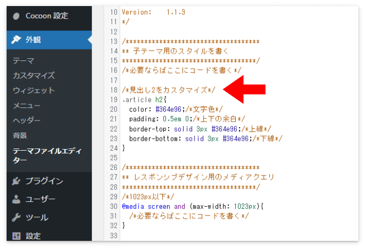Viewport: 365px width, 248px height.
Task: Click line number 17 in the gutter
Action: pyautogui.click(x=114, y=80)
